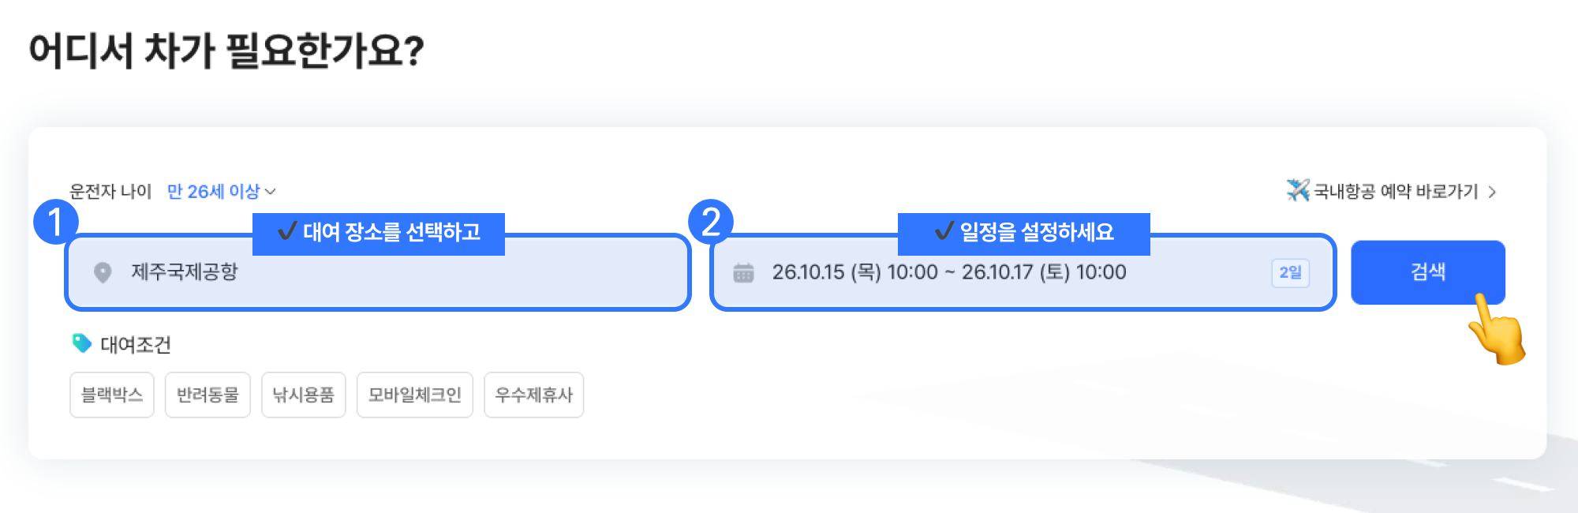
Task: Click the calendar icon in schedule field
Action: [743, 272]
